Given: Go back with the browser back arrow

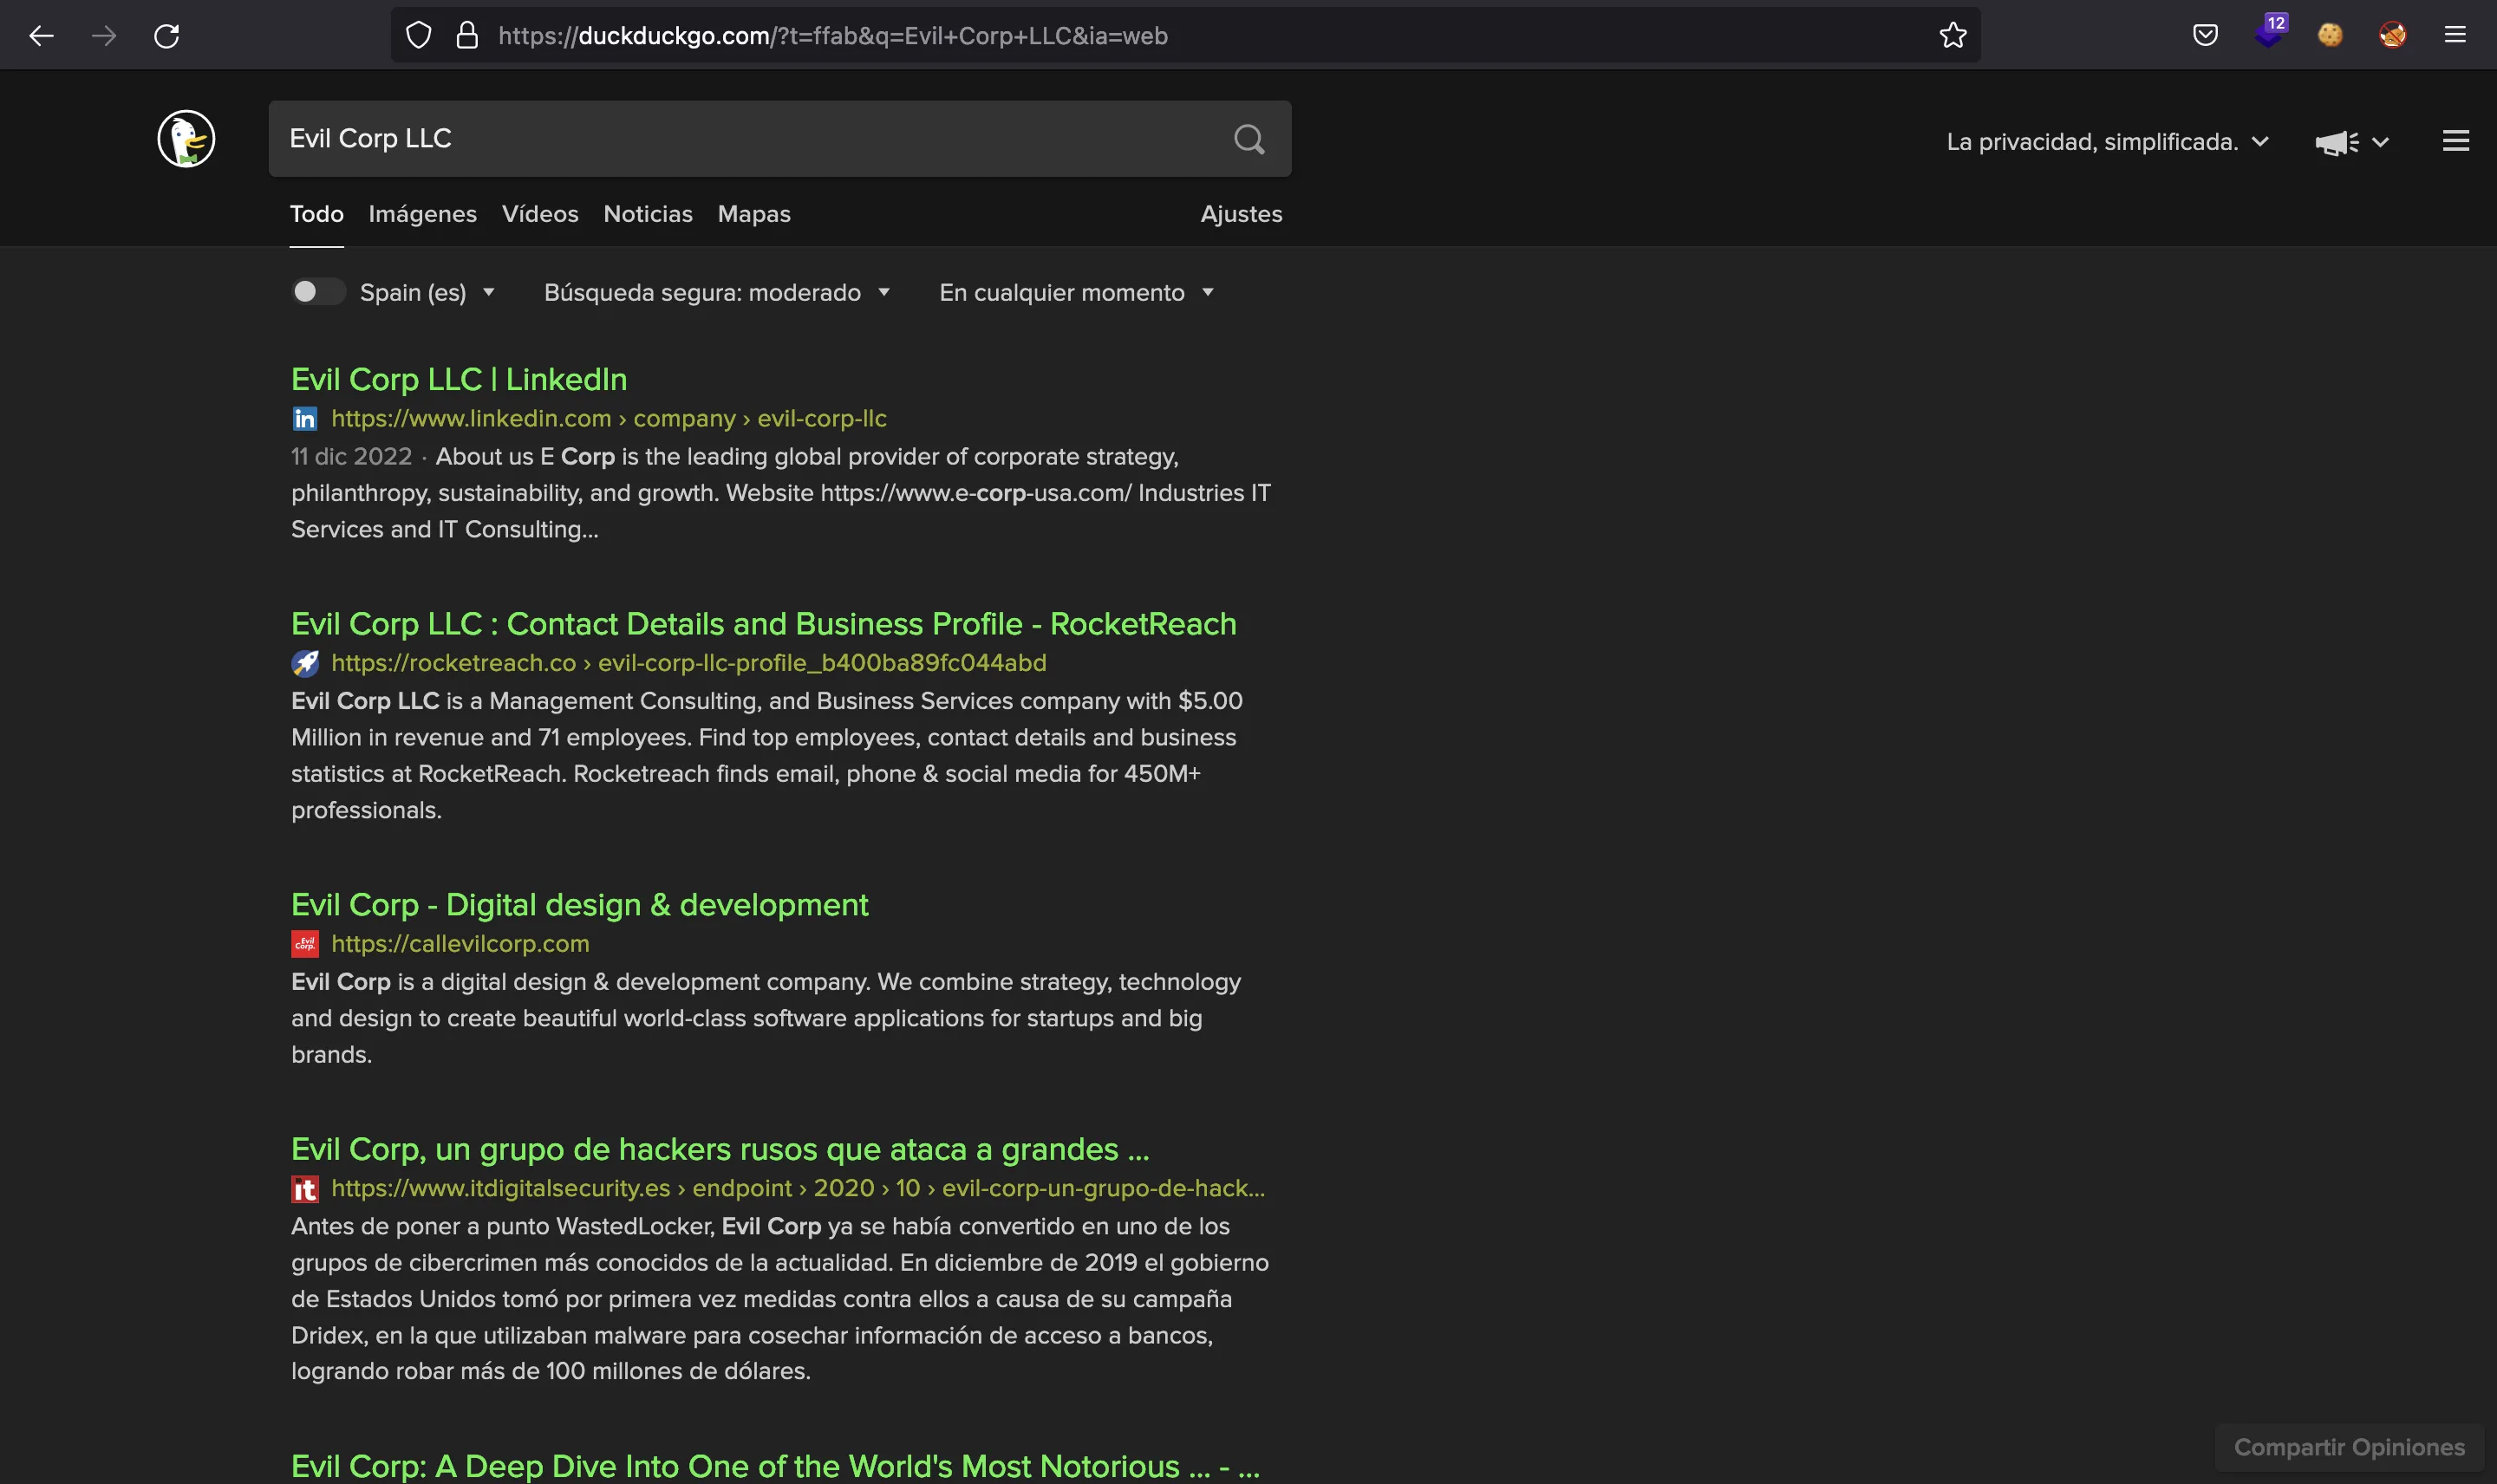Looking at the screenshot, I should pyautogui.click(x=41, y=36).
